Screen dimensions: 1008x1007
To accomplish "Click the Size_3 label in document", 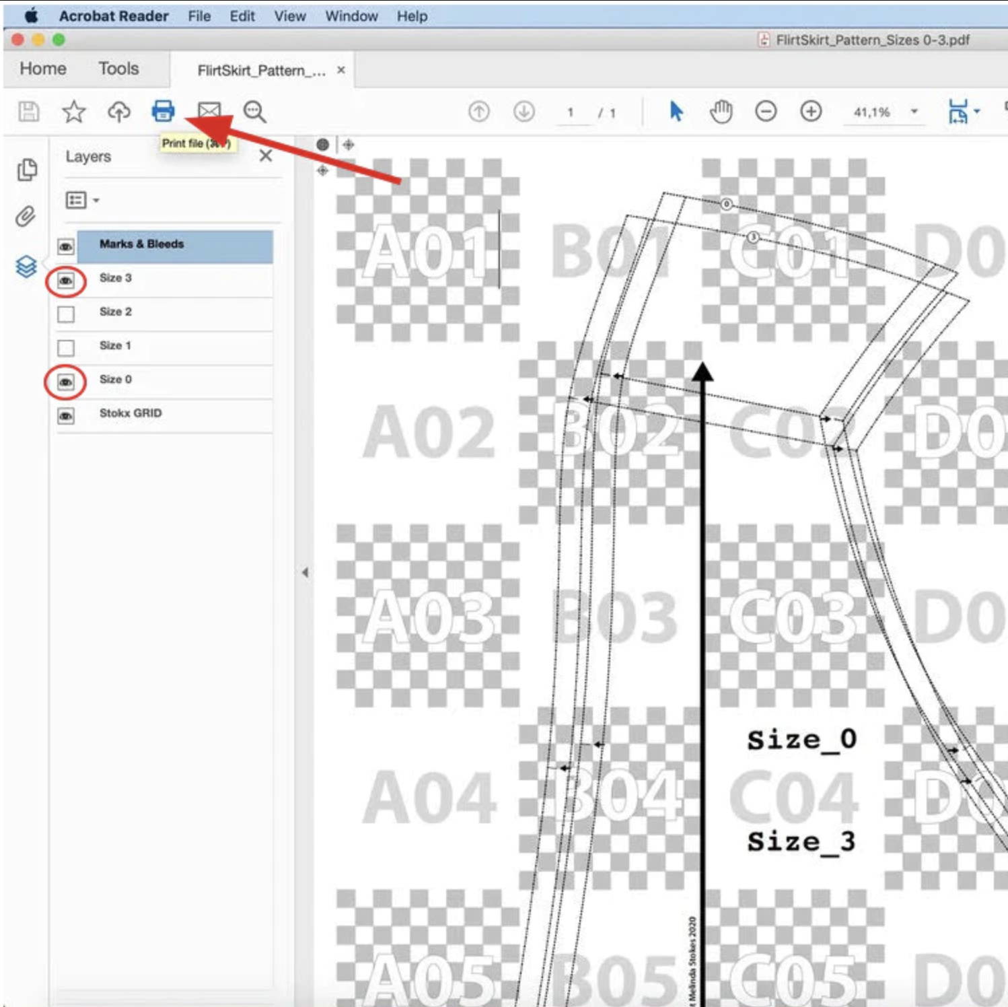I will coord(801,841).
